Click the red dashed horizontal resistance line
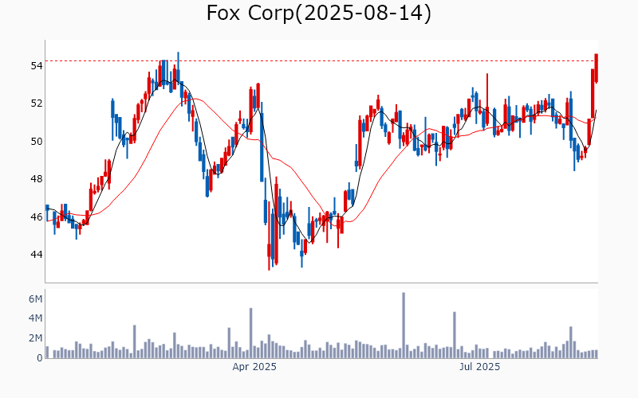This screenshot has width=638, height=398. pyautogui.click(x=319, y=60)
